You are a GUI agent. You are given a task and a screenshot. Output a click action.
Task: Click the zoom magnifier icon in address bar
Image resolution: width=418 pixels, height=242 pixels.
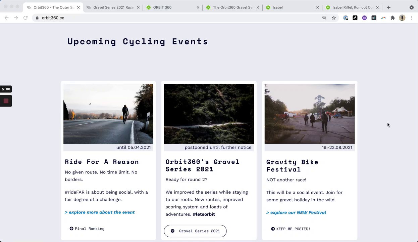(324, 18)
